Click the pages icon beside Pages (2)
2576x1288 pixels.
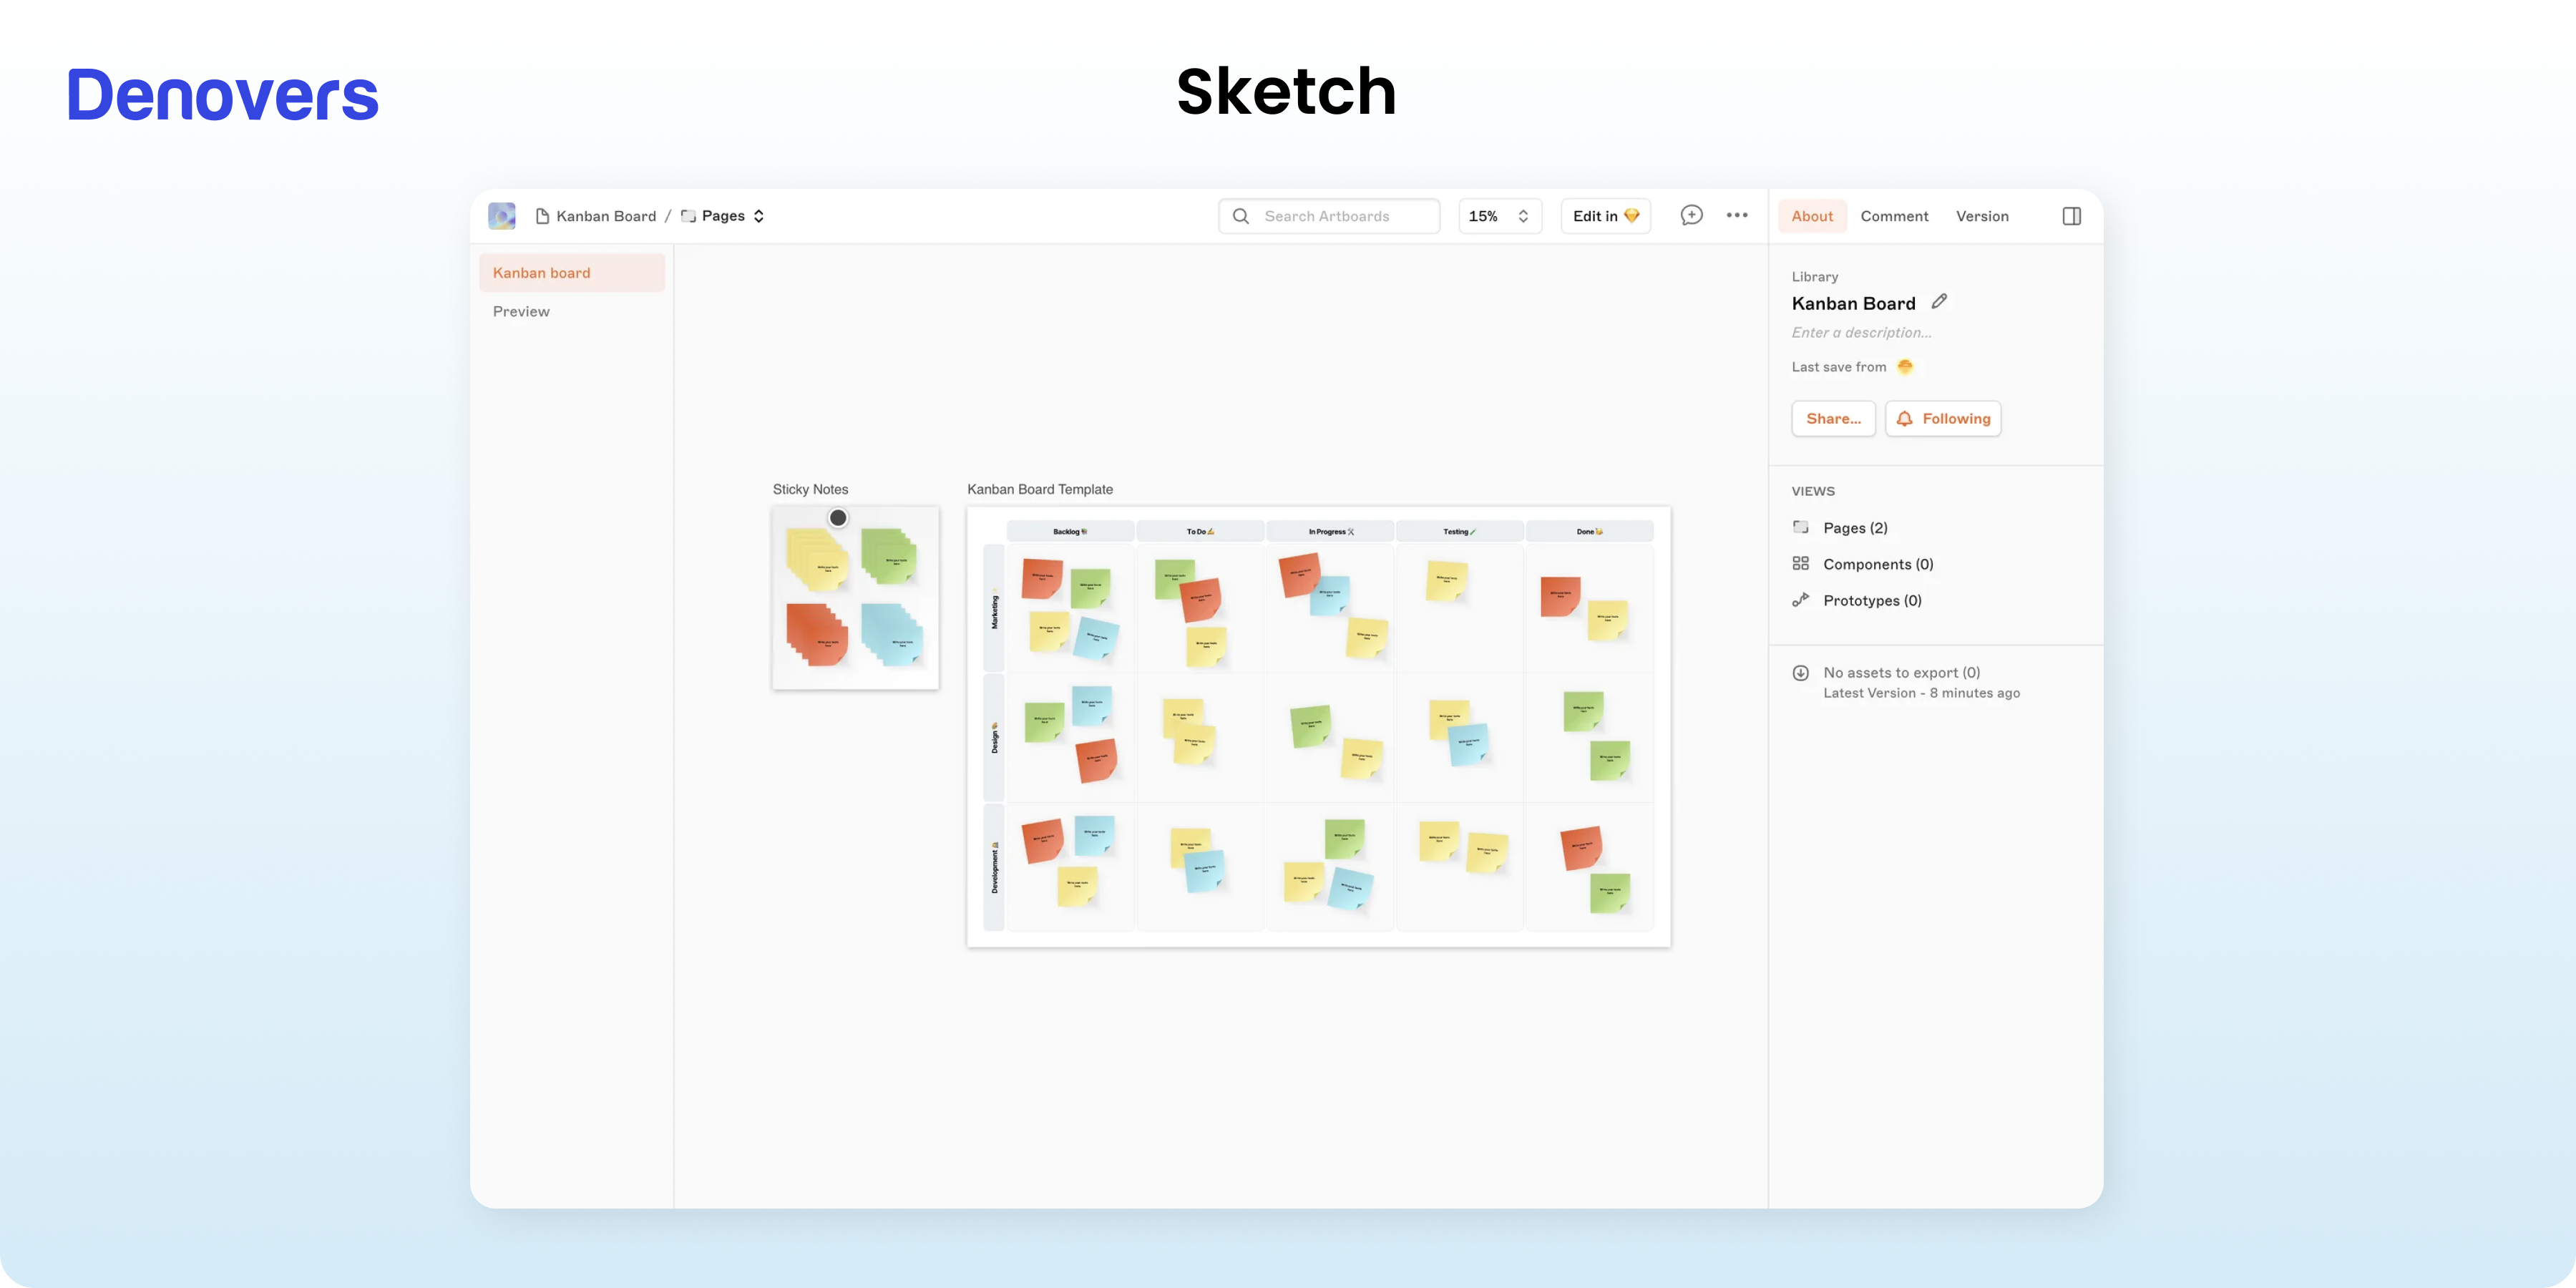(1801, 527)
